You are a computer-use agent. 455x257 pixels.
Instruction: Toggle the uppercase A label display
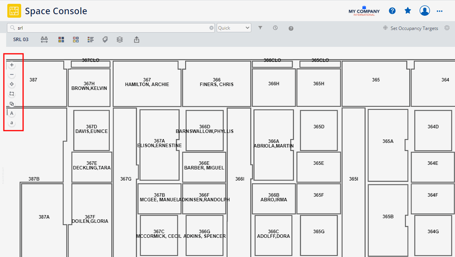12,113
